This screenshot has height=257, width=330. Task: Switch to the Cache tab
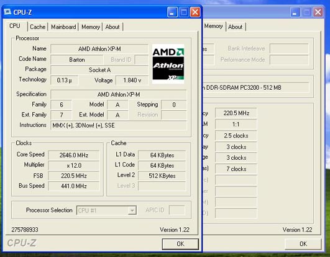tap(38, 27)
